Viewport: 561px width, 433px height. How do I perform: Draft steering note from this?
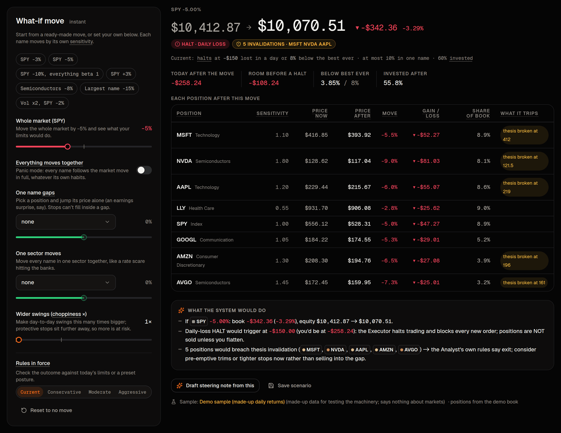coord(215,386)
